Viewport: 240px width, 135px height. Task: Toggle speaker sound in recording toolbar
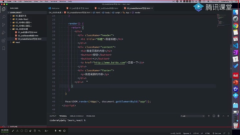click(60, 131)
